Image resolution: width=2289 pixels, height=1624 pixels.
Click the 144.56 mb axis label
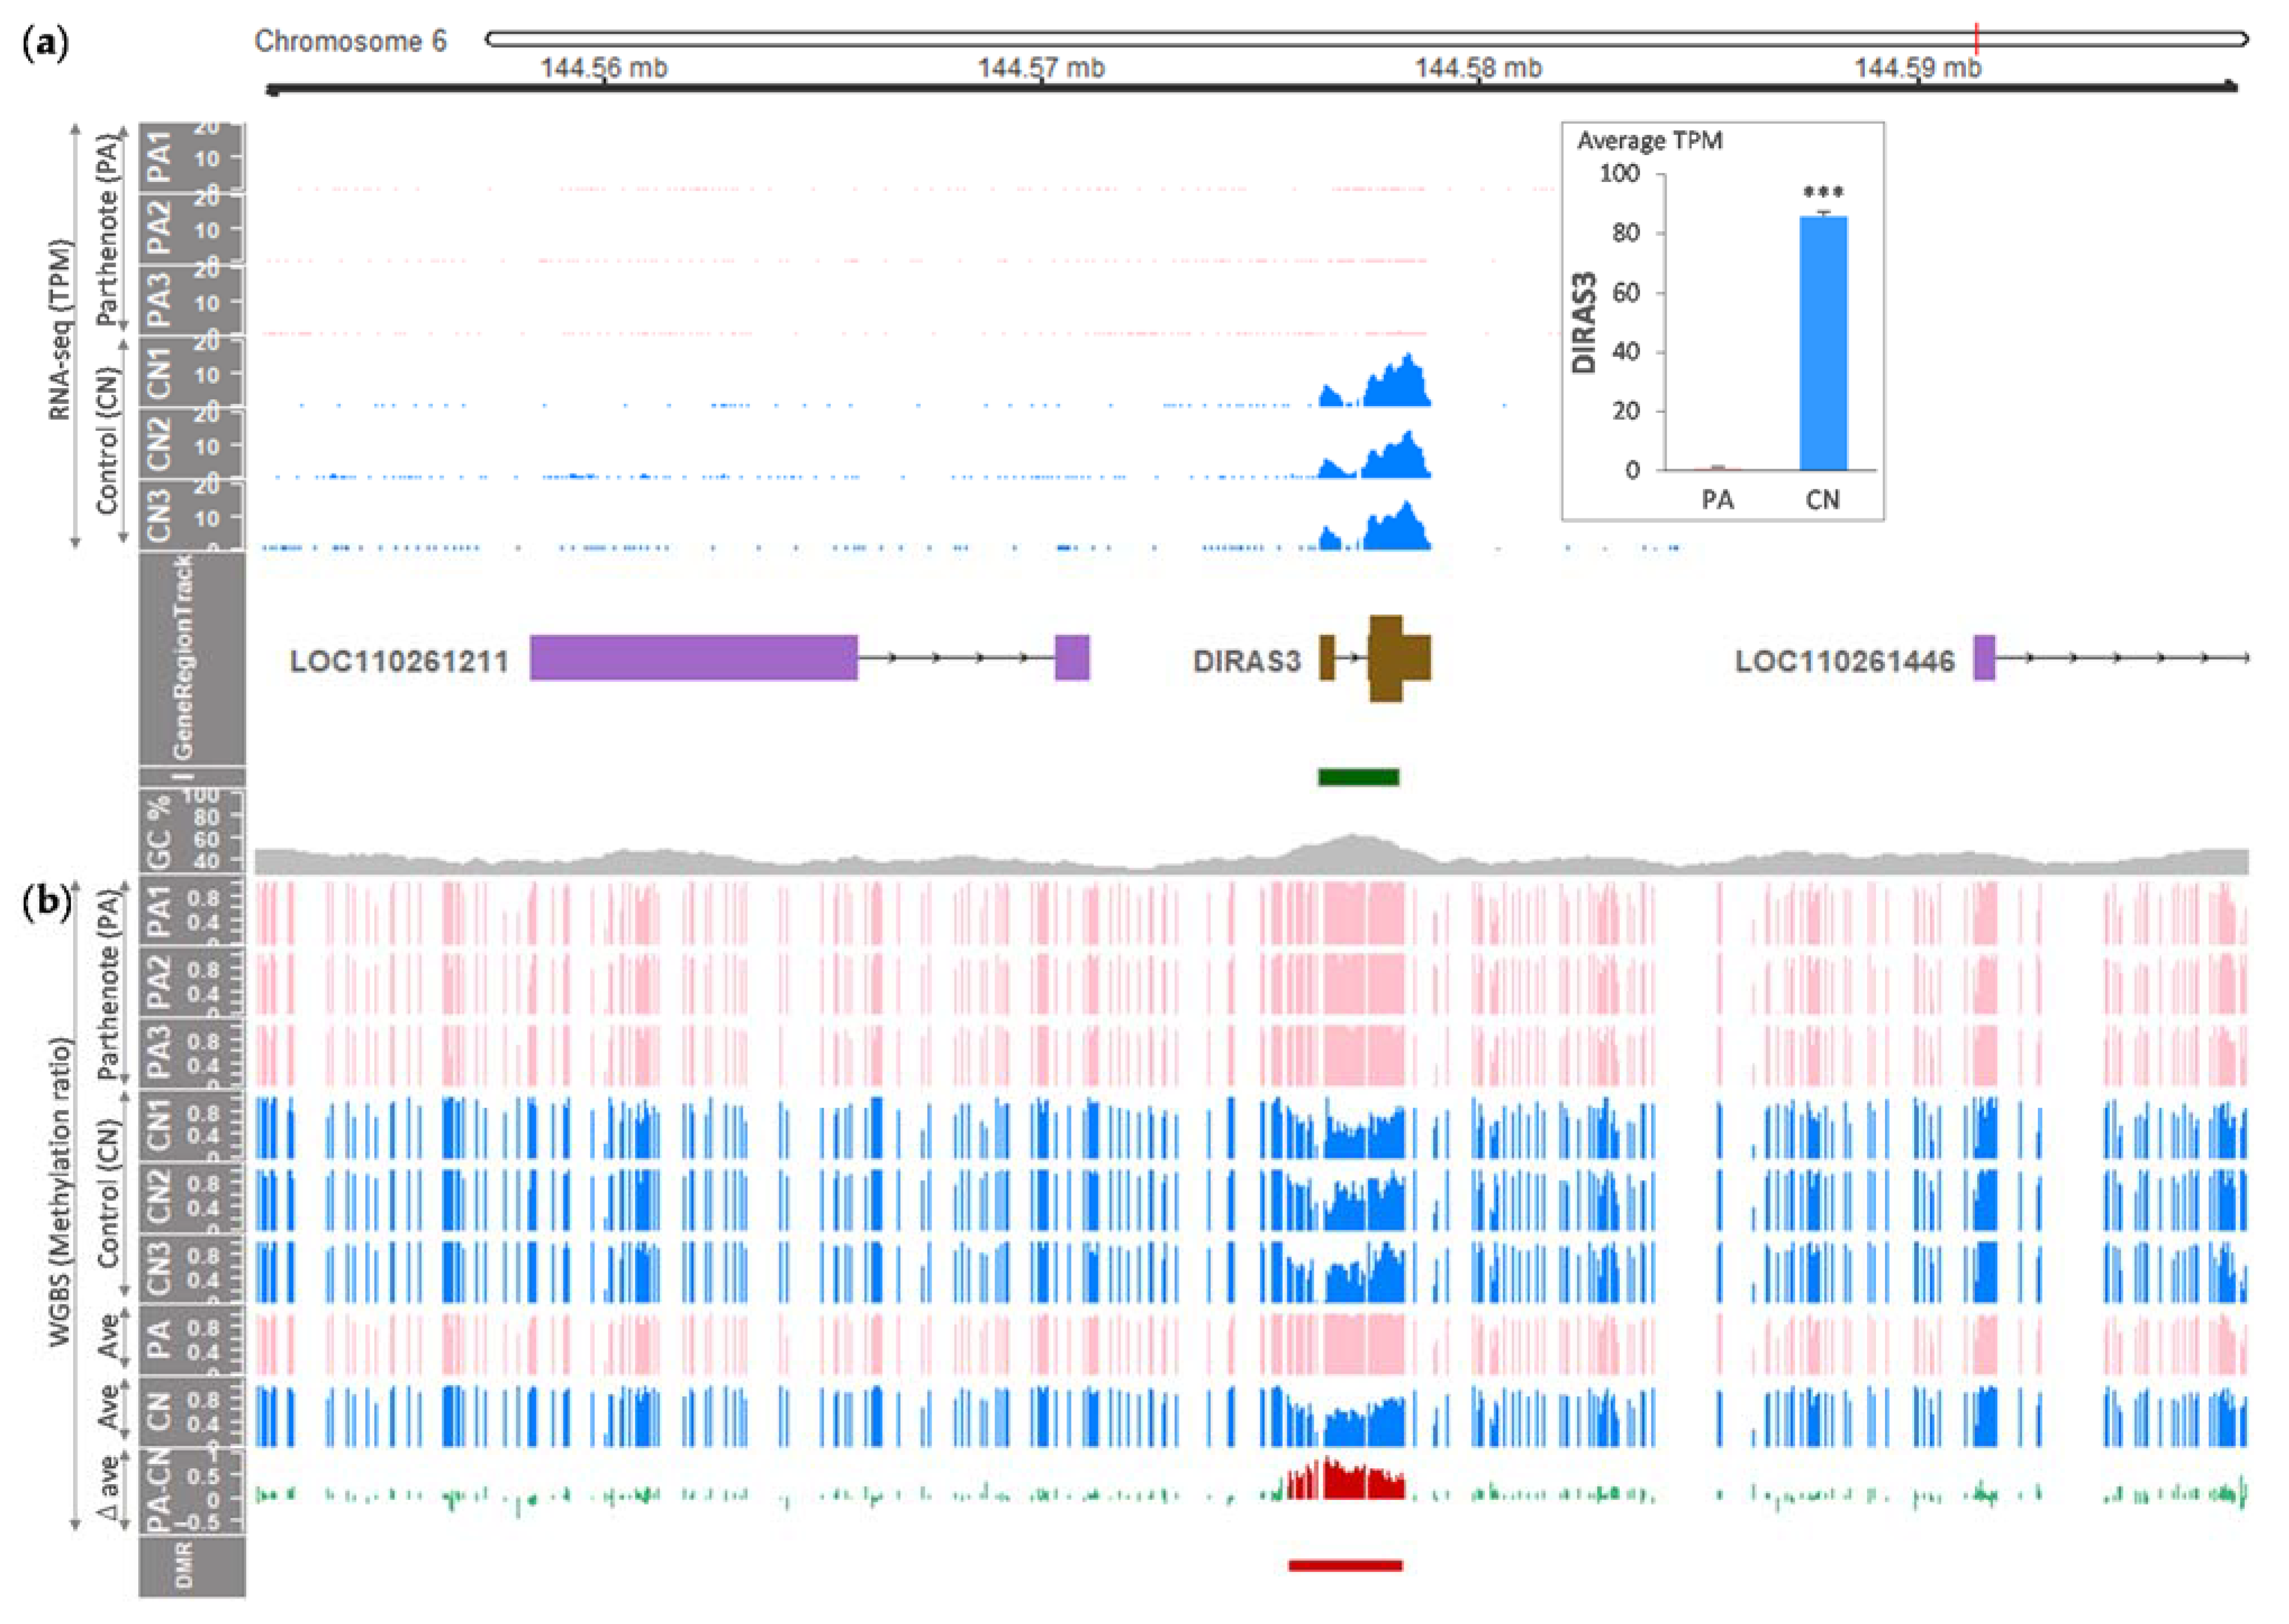pyautogui.click(x=604, y=68)
